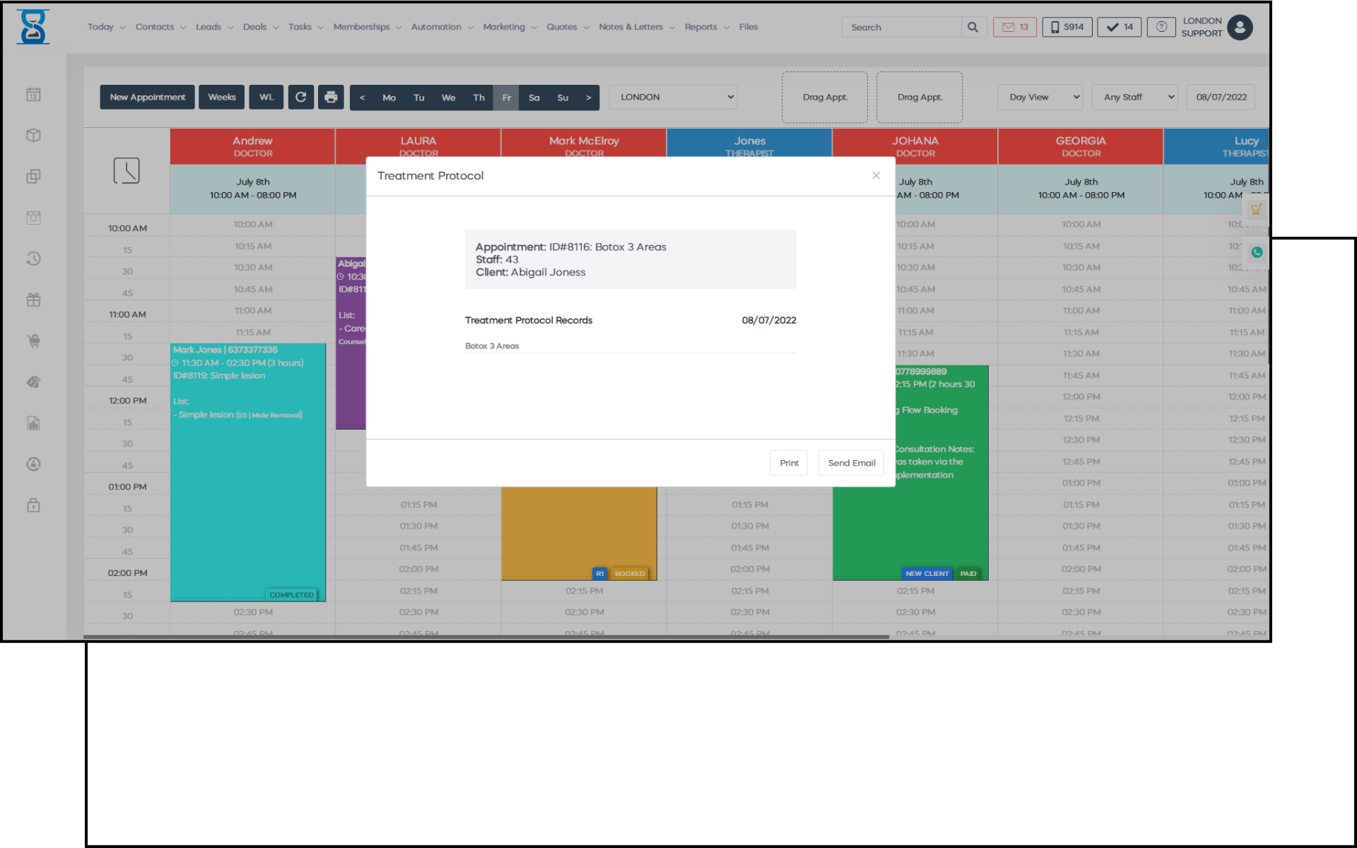This screenshot has height=848, width=1357.
Task: Click the gift icon in sidebar
Action: [x=33, y=300]
